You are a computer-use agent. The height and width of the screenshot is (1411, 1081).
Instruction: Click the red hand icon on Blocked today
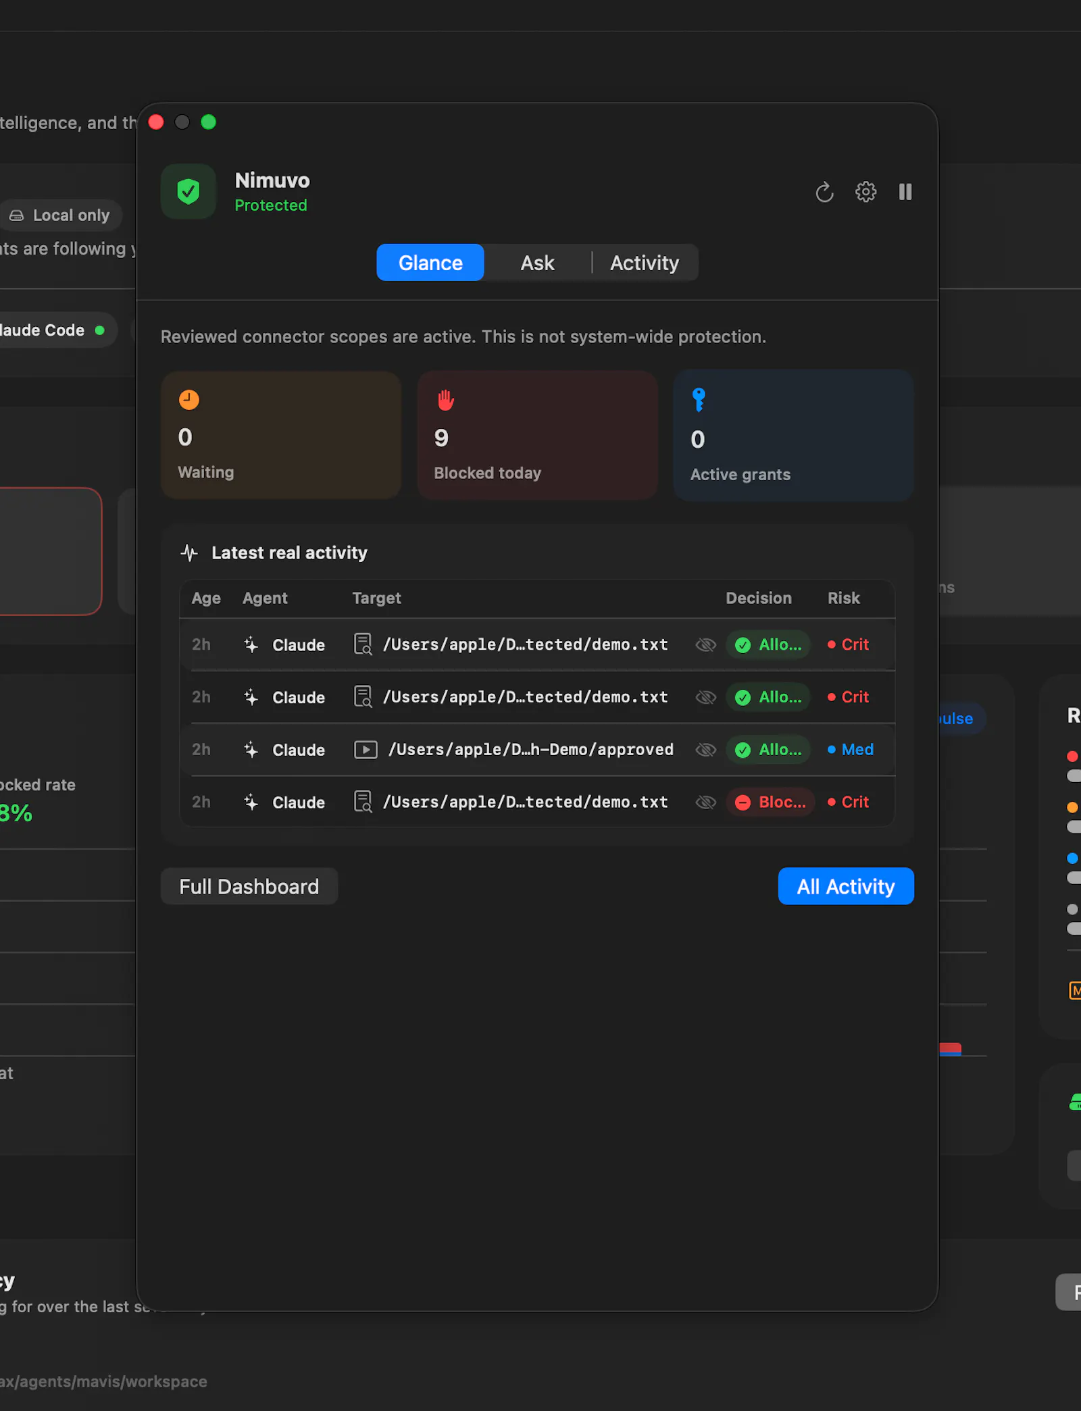(445, 400)
